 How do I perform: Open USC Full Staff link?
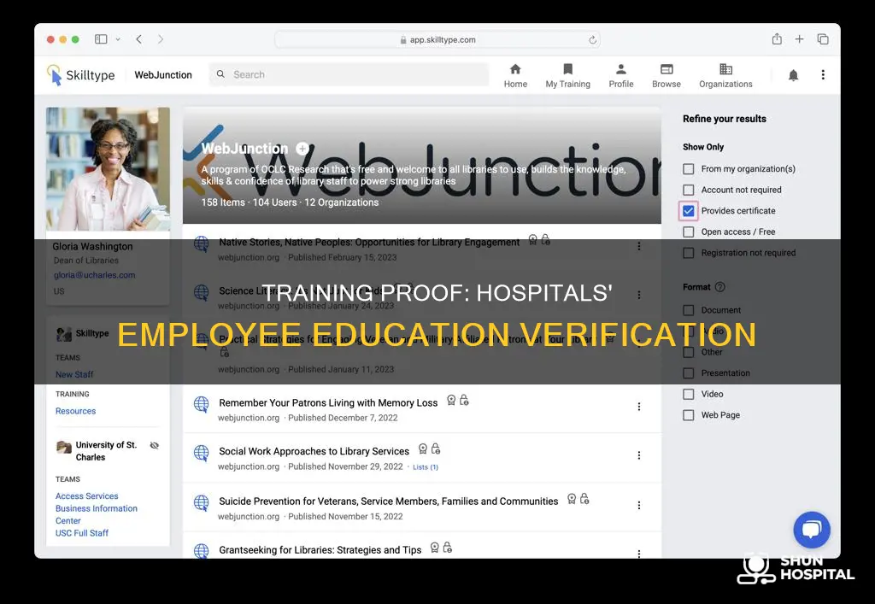(x=81, y=532)
